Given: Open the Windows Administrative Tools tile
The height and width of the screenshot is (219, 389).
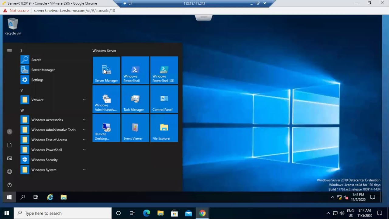Looking at the screenshot, I should click(x=106, y=99).
